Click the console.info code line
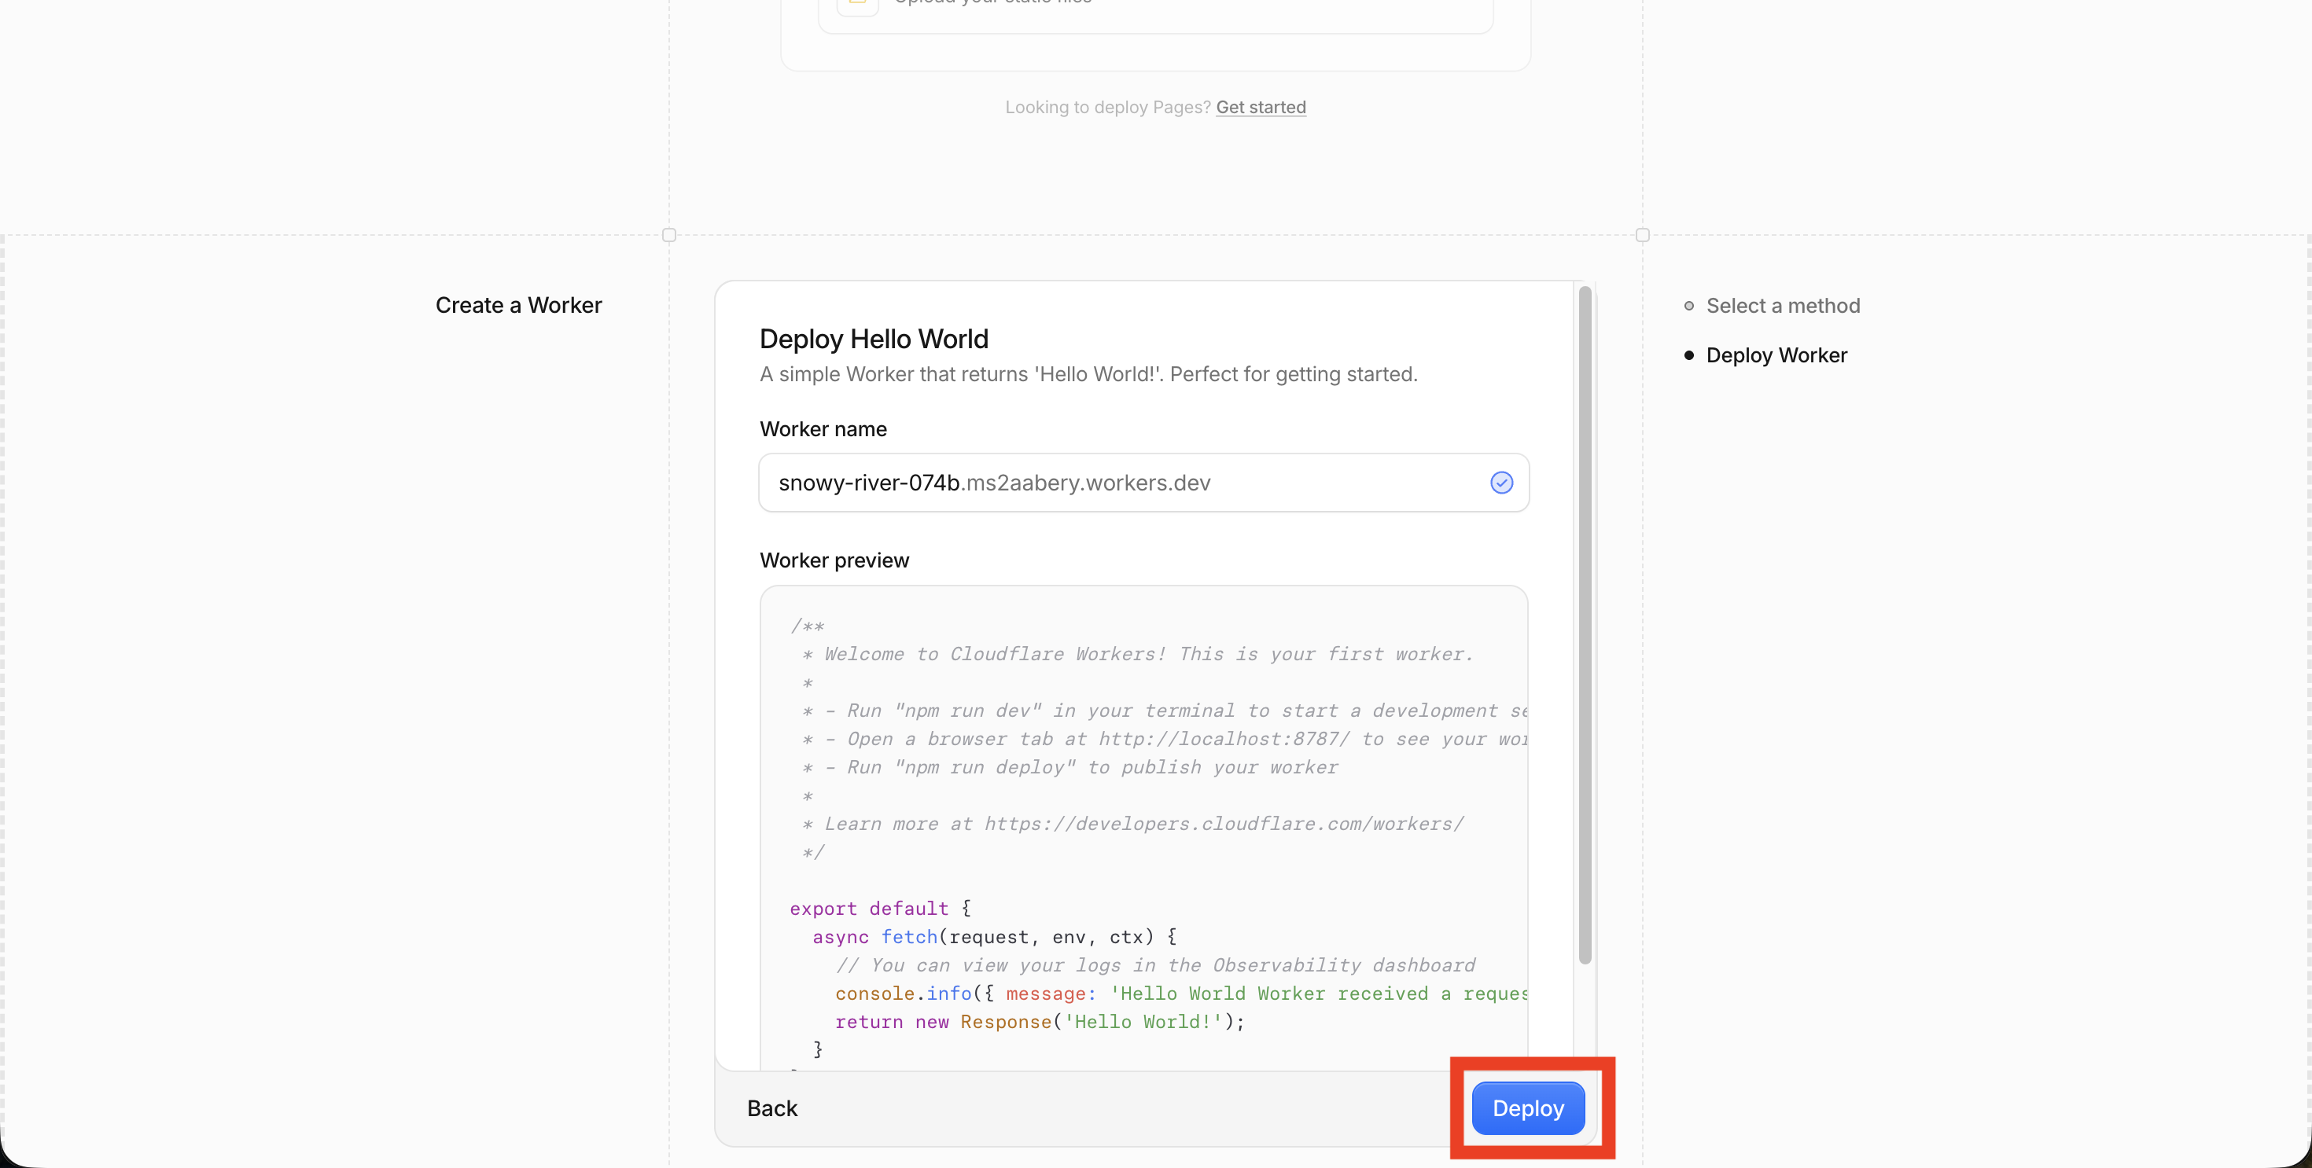The height and width of the screenshot is (1168, 2312). 1180,993
